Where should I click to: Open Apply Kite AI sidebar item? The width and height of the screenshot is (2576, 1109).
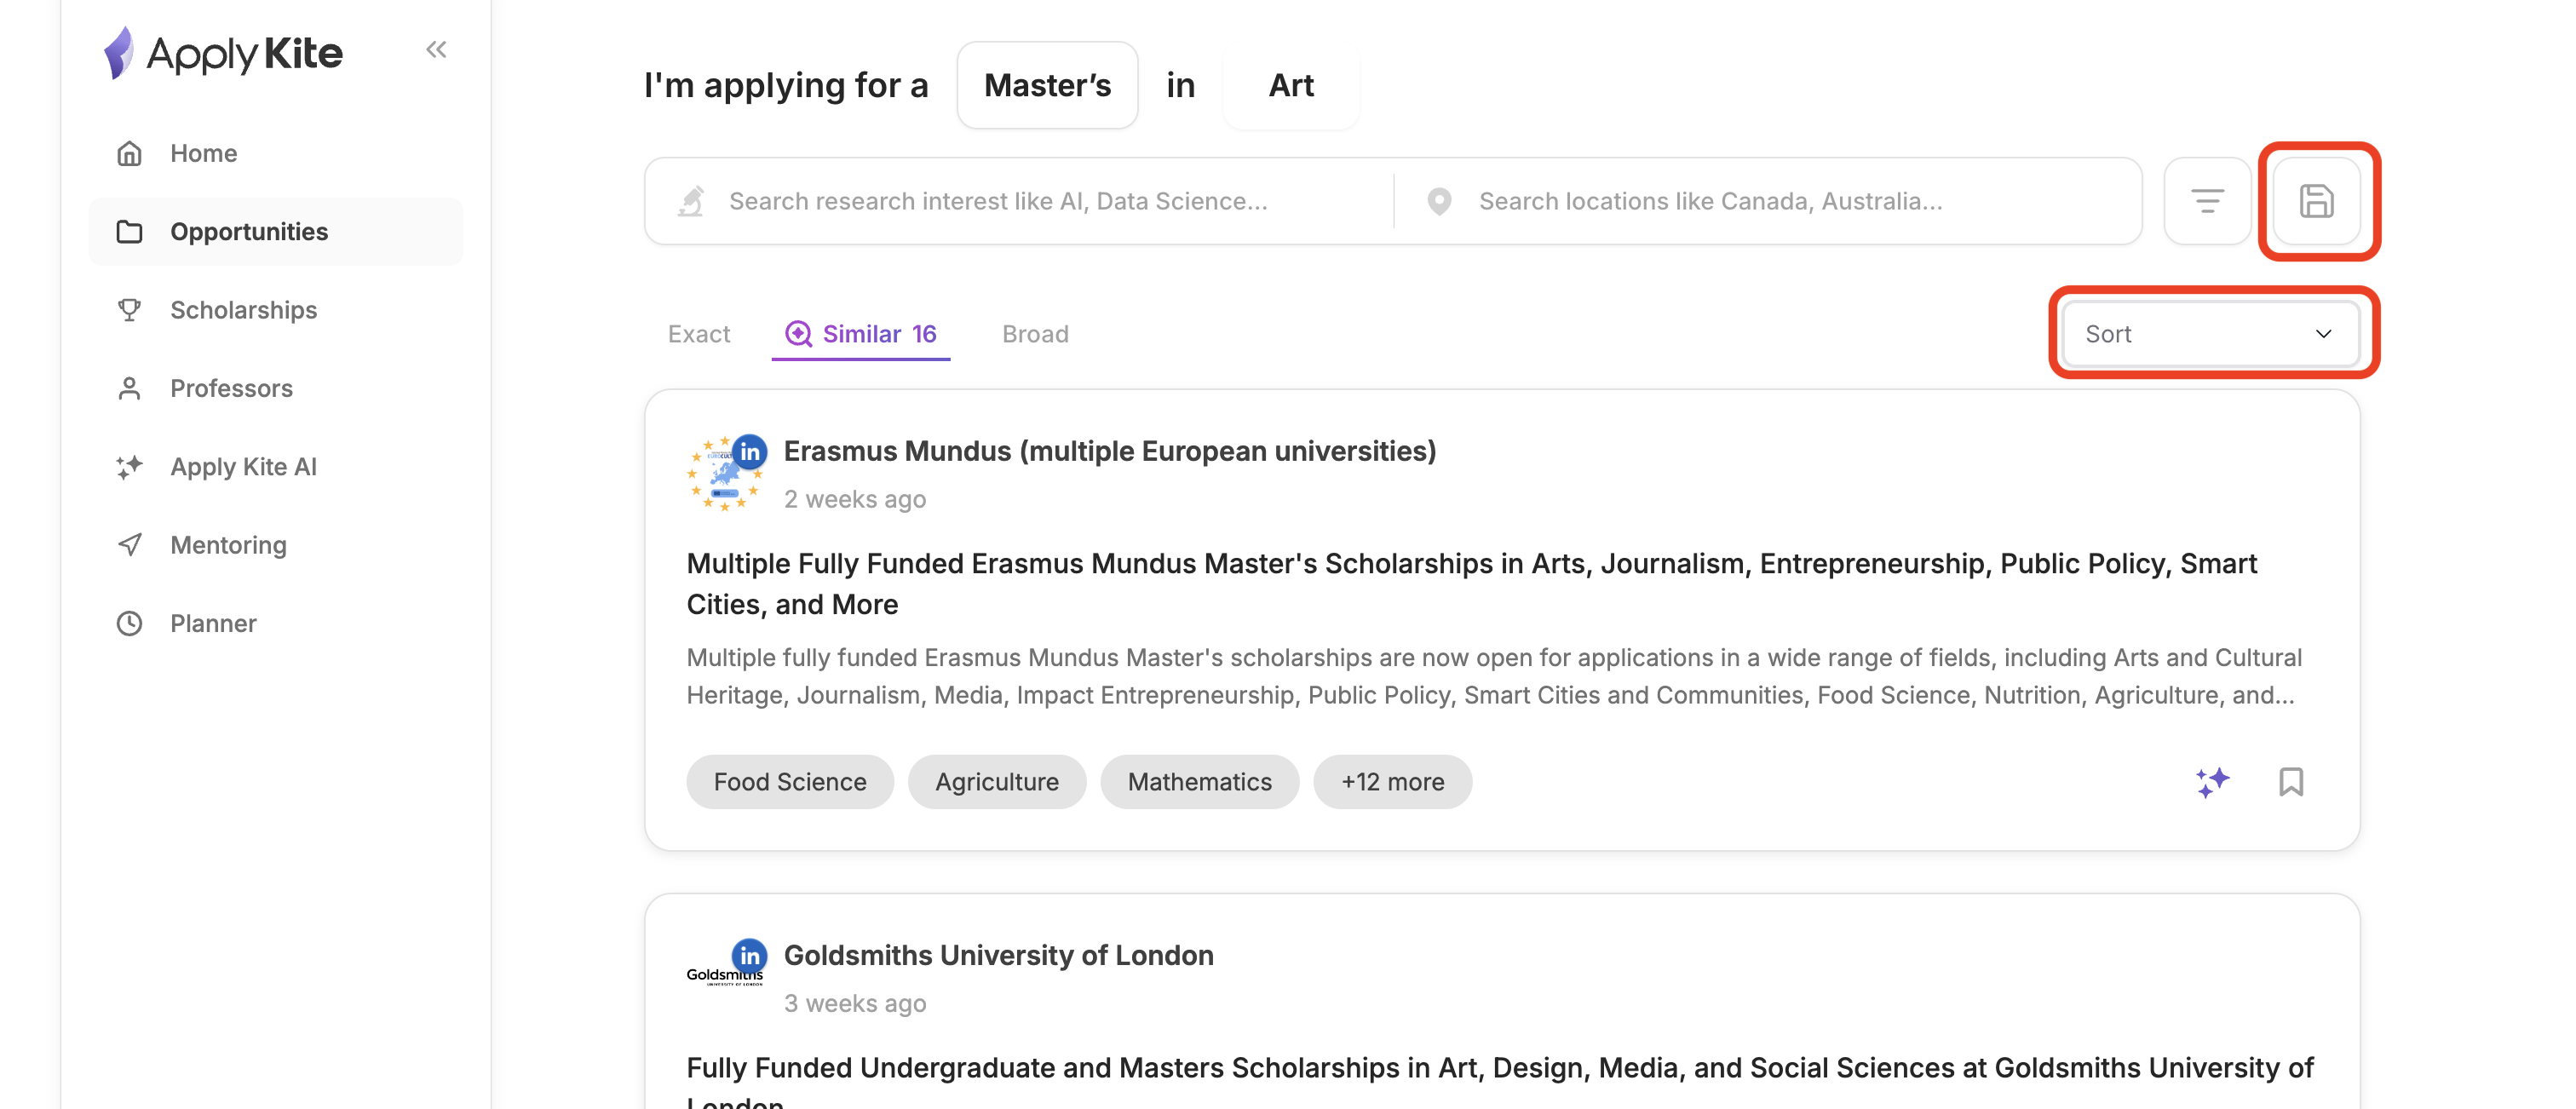243,467
